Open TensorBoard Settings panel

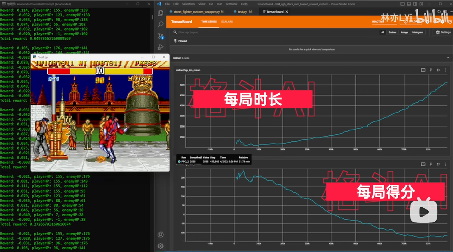tap(443, 32)
